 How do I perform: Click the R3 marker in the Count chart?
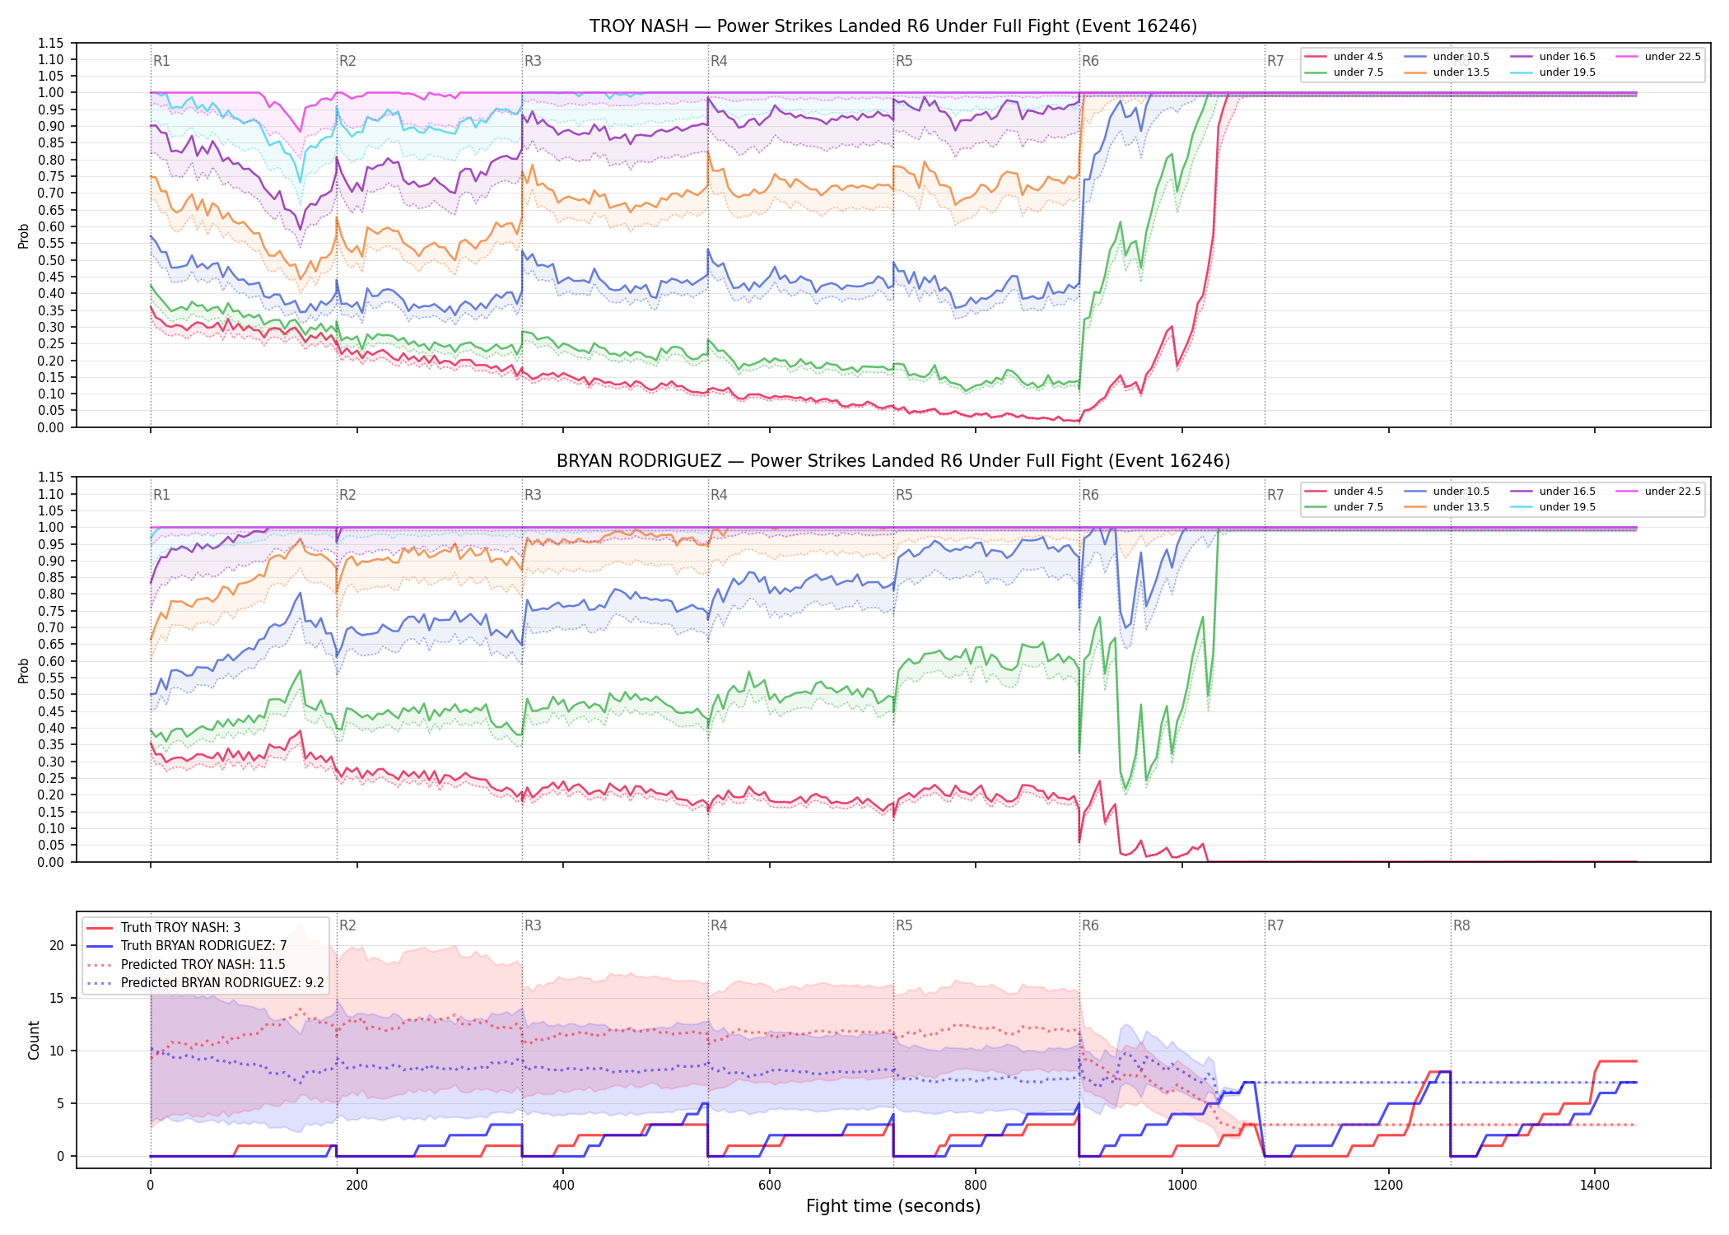point(533,925)
